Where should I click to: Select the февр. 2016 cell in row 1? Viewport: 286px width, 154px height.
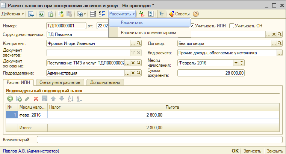(33, 115)
